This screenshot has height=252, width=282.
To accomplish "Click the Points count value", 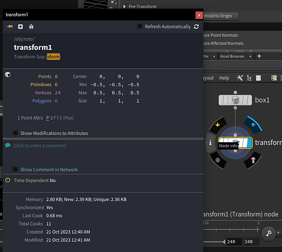I will [x=56, y=77].
